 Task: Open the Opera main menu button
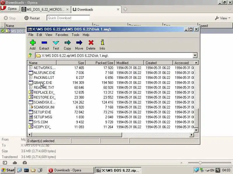[10, 9]
